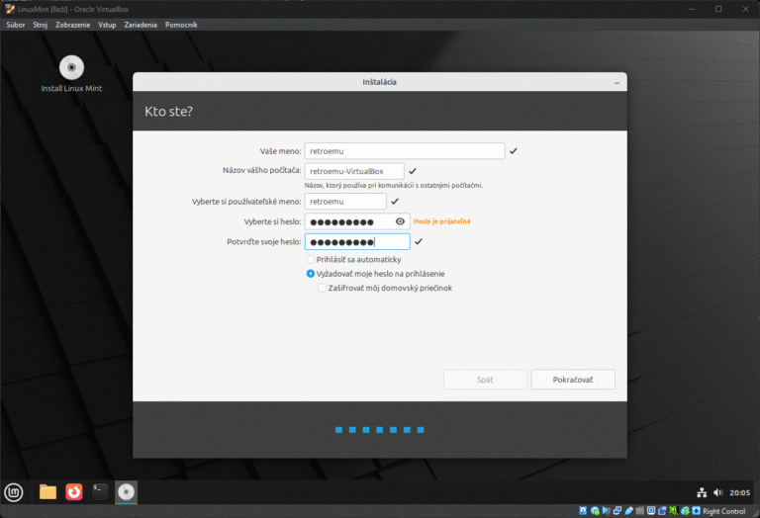760x518 pixels.
Task: Enable 'Zašifrovať môj domovský priečinok' checkbox
Action: pos(322,288)
